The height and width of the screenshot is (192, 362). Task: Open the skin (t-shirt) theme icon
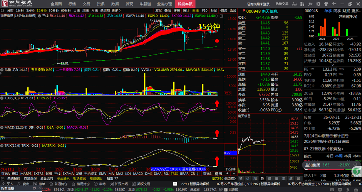[326, 4]
